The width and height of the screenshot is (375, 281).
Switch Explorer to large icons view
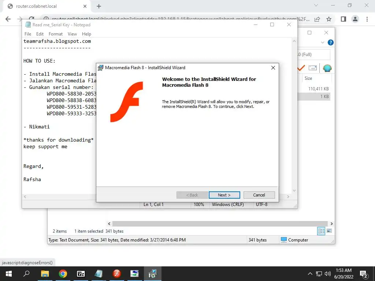pyautogui.click(x=329, y=231)
